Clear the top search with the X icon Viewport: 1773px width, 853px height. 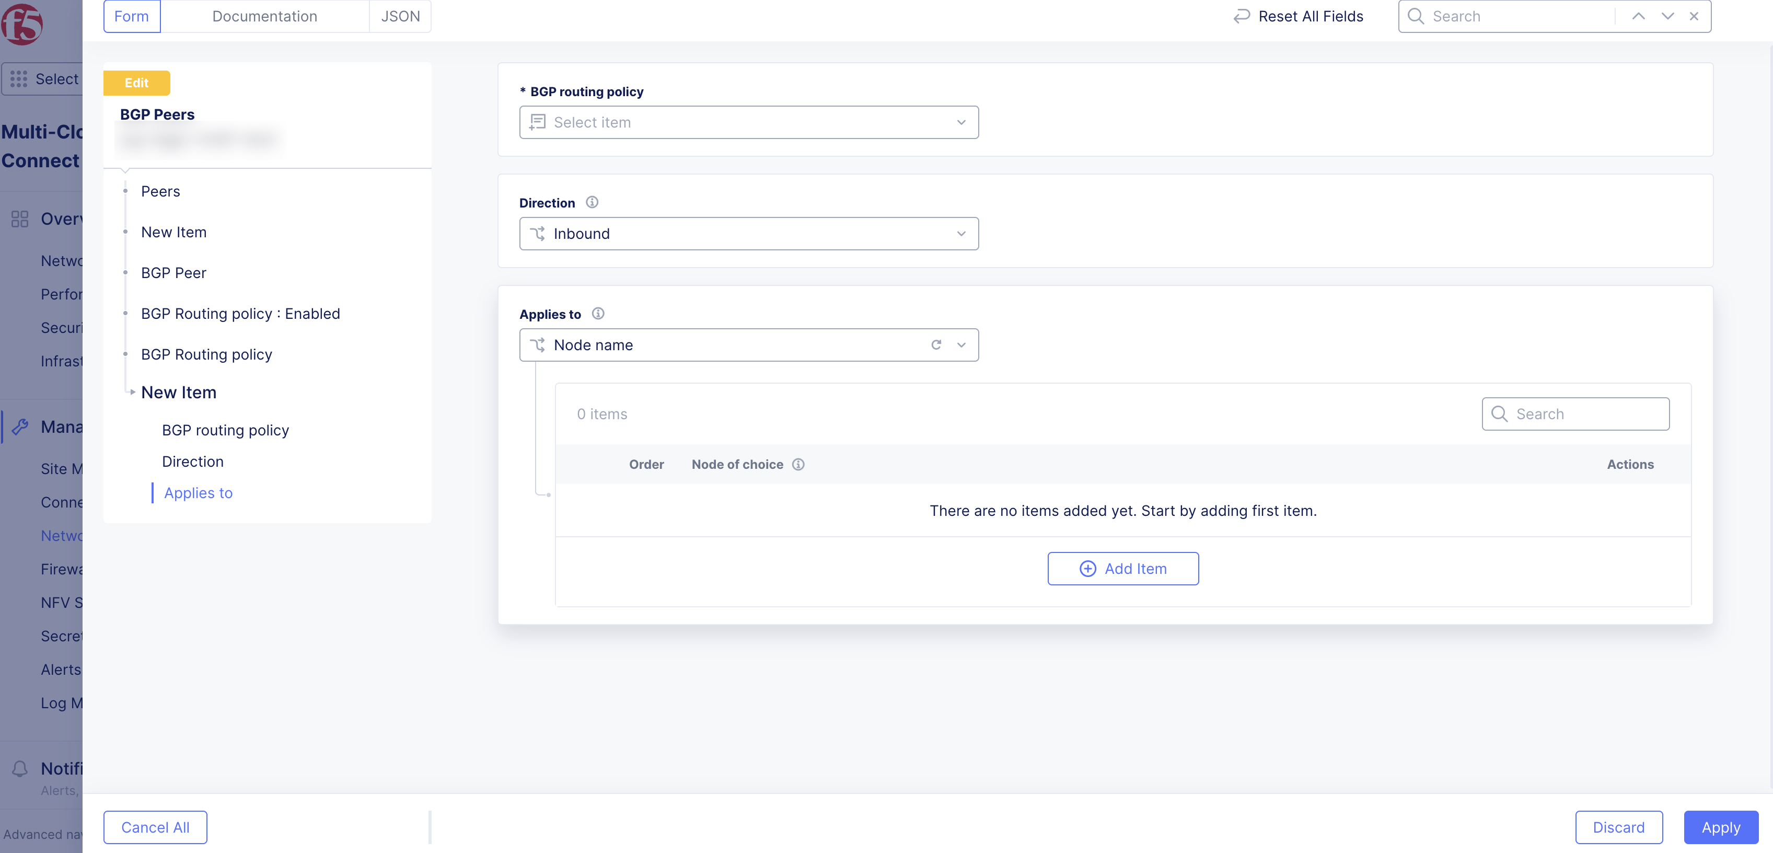pyautogui.click(x=1694, y=16)
